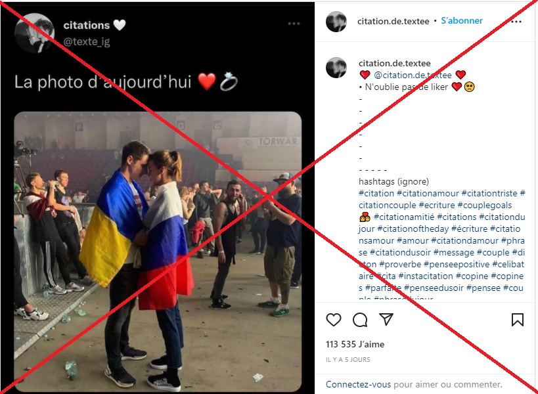Image resolution: width=538 pixels, height=394 pixels.
Task: Open the three-dot options in post header
Action: click(516, 22)
